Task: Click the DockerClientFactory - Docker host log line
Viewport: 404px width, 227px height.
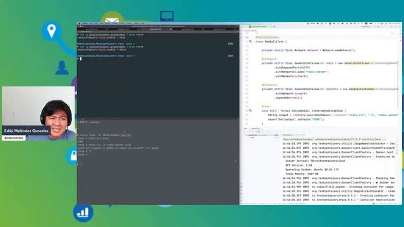Action: click(x=338, y=153)
